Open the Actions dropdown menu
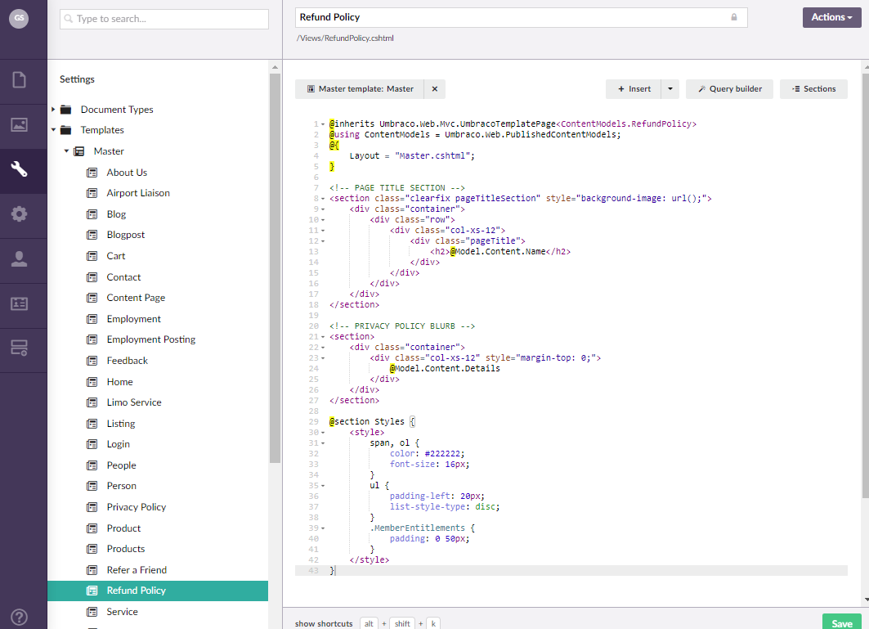The image size is (869, 629). click(x=831, y=17)
